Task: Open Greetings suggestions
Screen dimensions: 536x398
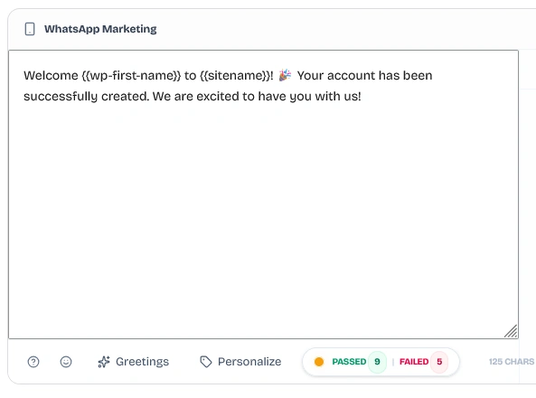Action: tap(133, 362)
